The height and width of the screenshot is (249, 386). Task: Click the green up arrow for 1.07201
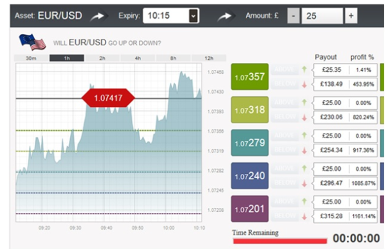[304, 202]
